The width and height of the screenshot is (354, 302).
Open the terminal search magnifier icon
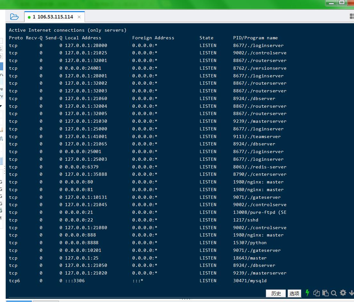[x=334, y=293]
